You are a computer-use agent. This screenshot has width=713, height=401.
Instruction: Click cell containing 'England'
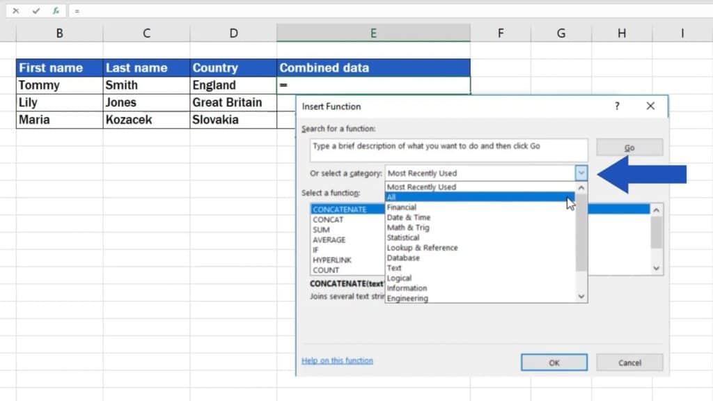[233, 85]
